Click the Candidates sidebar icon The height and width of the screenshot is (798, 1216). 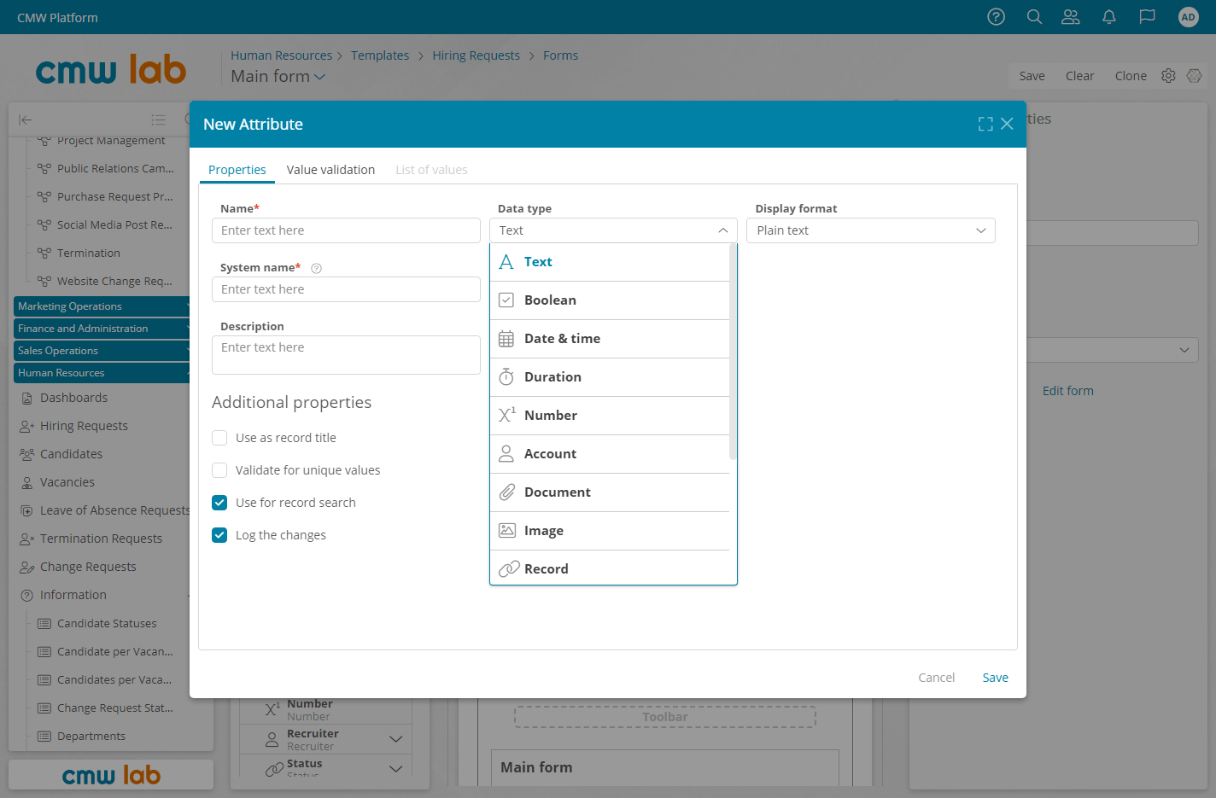point(26,454)
